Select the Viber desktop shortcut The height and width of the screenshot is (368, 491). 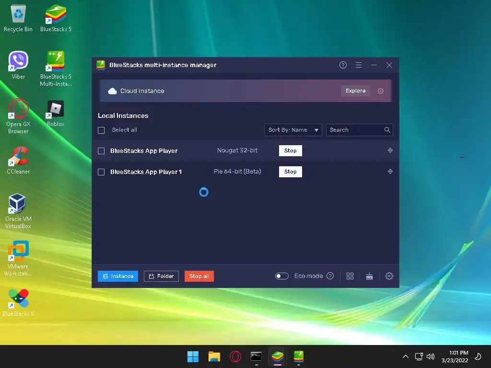pyautogui.click(x=18, y=65)
